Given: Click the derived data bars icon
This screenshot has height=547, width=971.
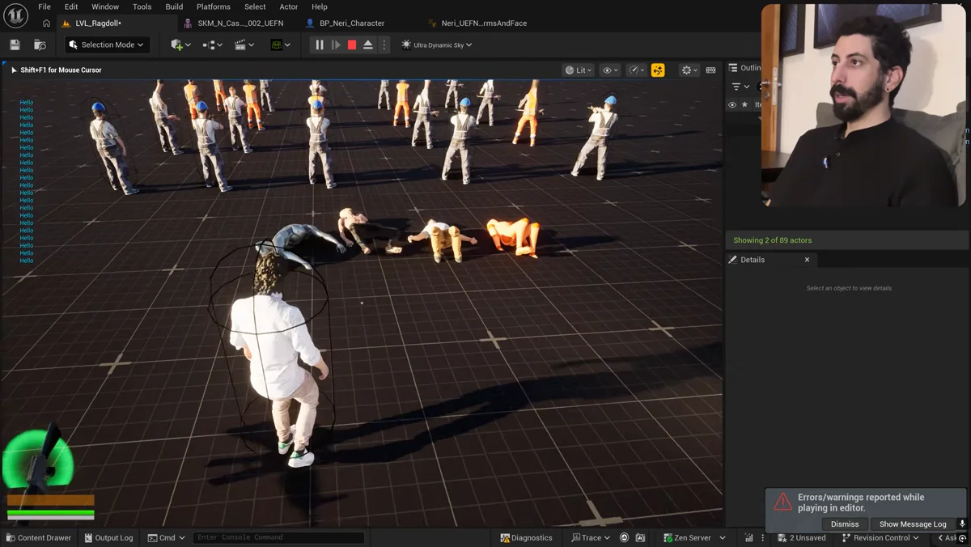Looking at the screenshot, I should [x=748, y=537].
